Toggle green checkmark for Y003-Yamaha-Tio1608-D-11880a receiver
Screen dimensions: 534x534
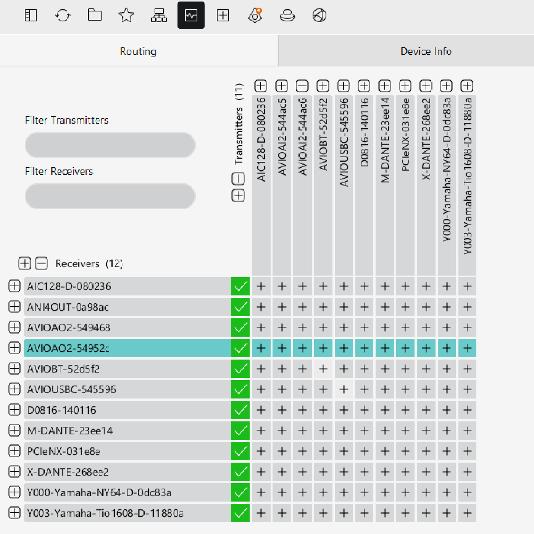[x=240, y=513]
